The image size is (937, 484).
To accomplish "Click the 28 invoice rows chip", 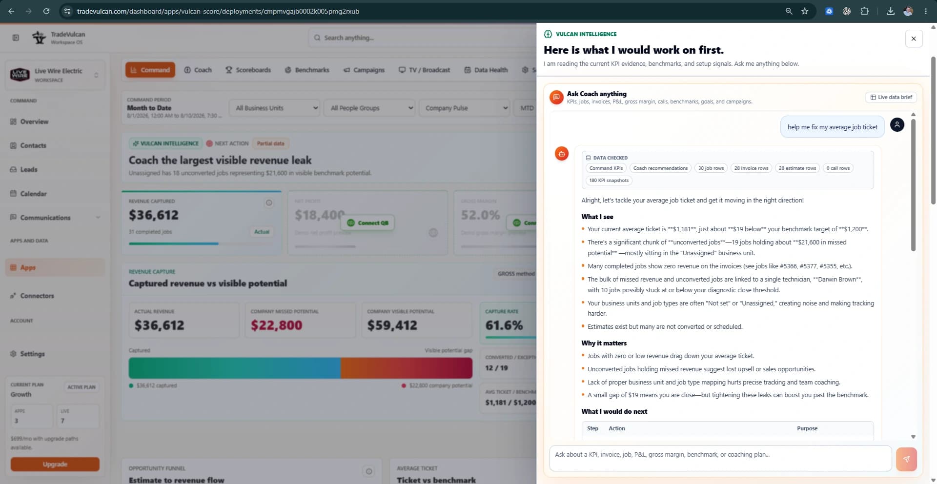I will point(751,168).
